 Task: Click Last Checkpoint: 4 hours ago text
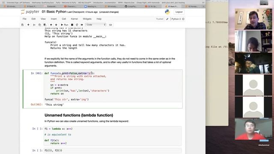tap(83, 12)
